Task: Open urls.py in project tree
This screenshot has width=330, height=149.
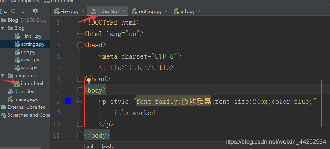Action: pos(25,52)
